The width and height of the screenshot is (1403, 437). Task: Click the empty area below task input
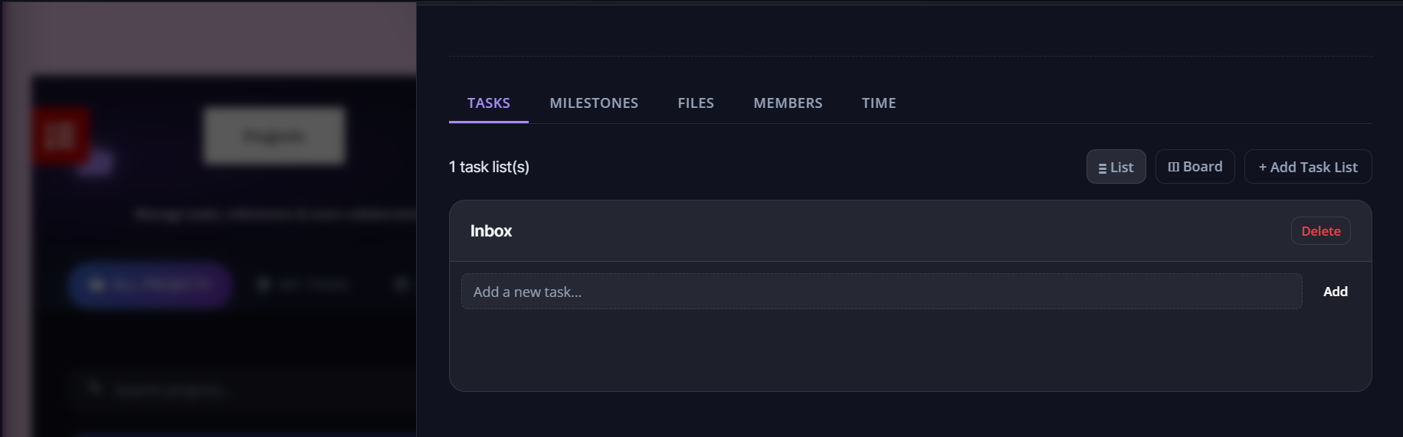point(910,350)
